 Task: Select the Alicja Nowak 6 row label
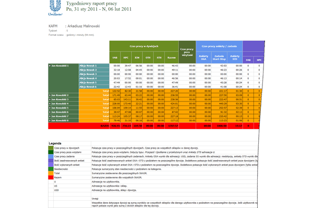(x=94, y=87)
